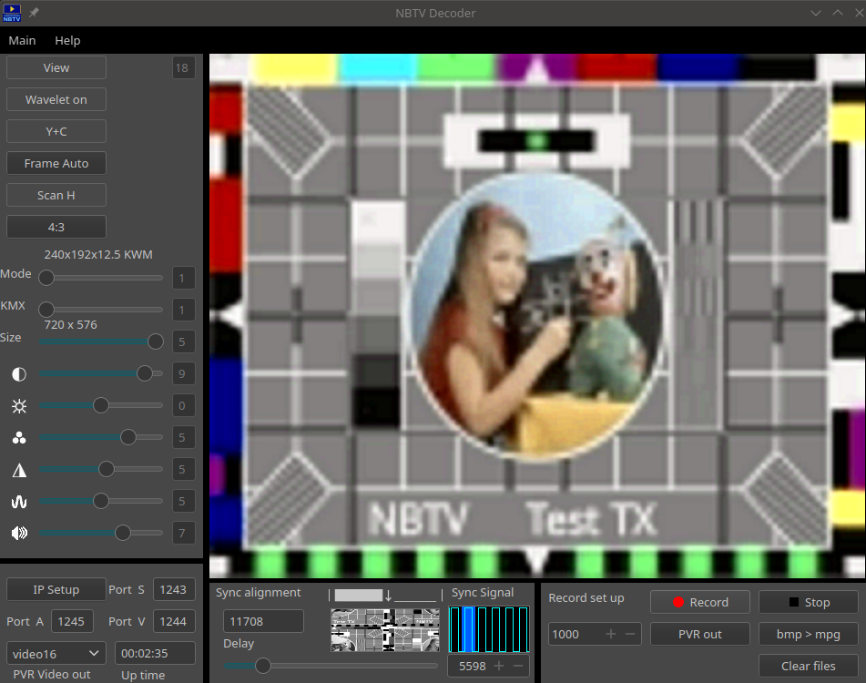Click the waveform filter slider handle
Screen dimensions: 866x683
pyautogui.click(x=101, y=501)
